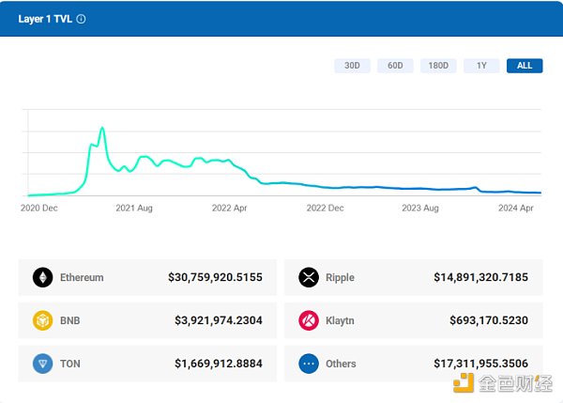Click the info icon beside Layer 1 TVL

coord(81,19)
